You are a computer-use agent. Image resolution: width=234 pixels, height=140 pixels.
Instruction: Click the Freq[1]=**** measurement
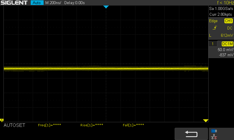[x=49, y=125]
